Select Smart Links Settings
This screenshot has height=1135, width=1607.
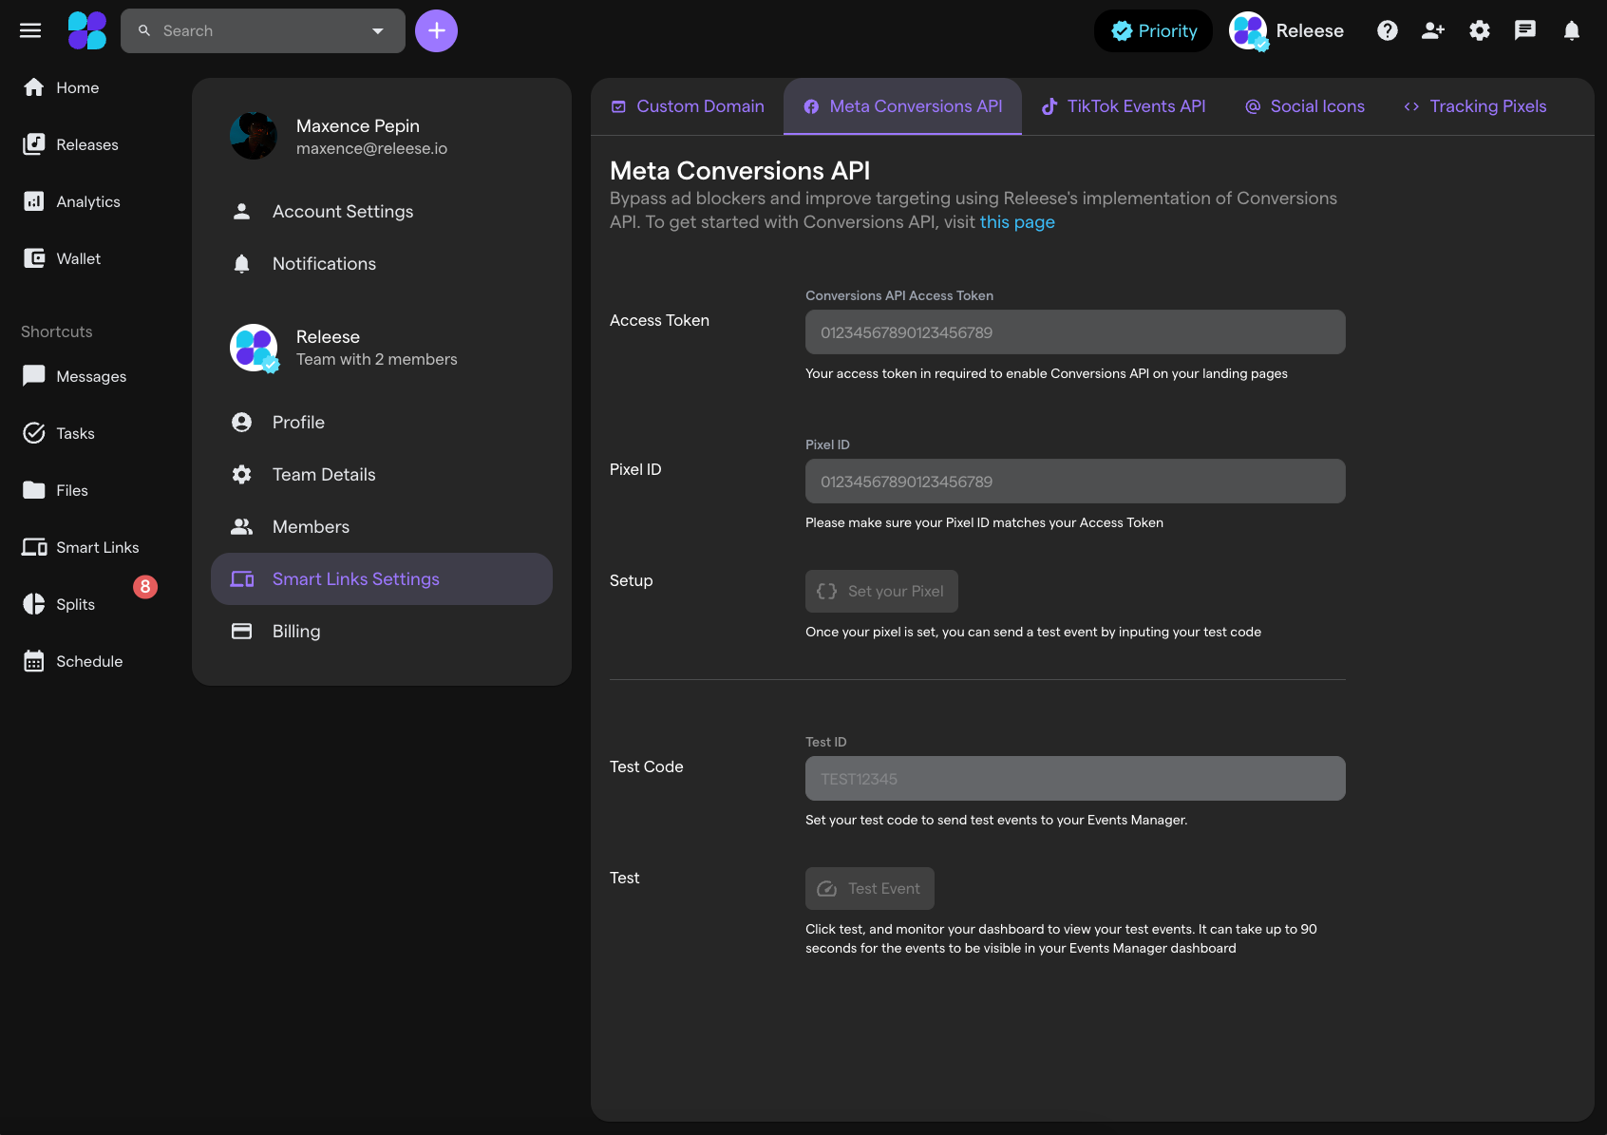tap(382, 578)
